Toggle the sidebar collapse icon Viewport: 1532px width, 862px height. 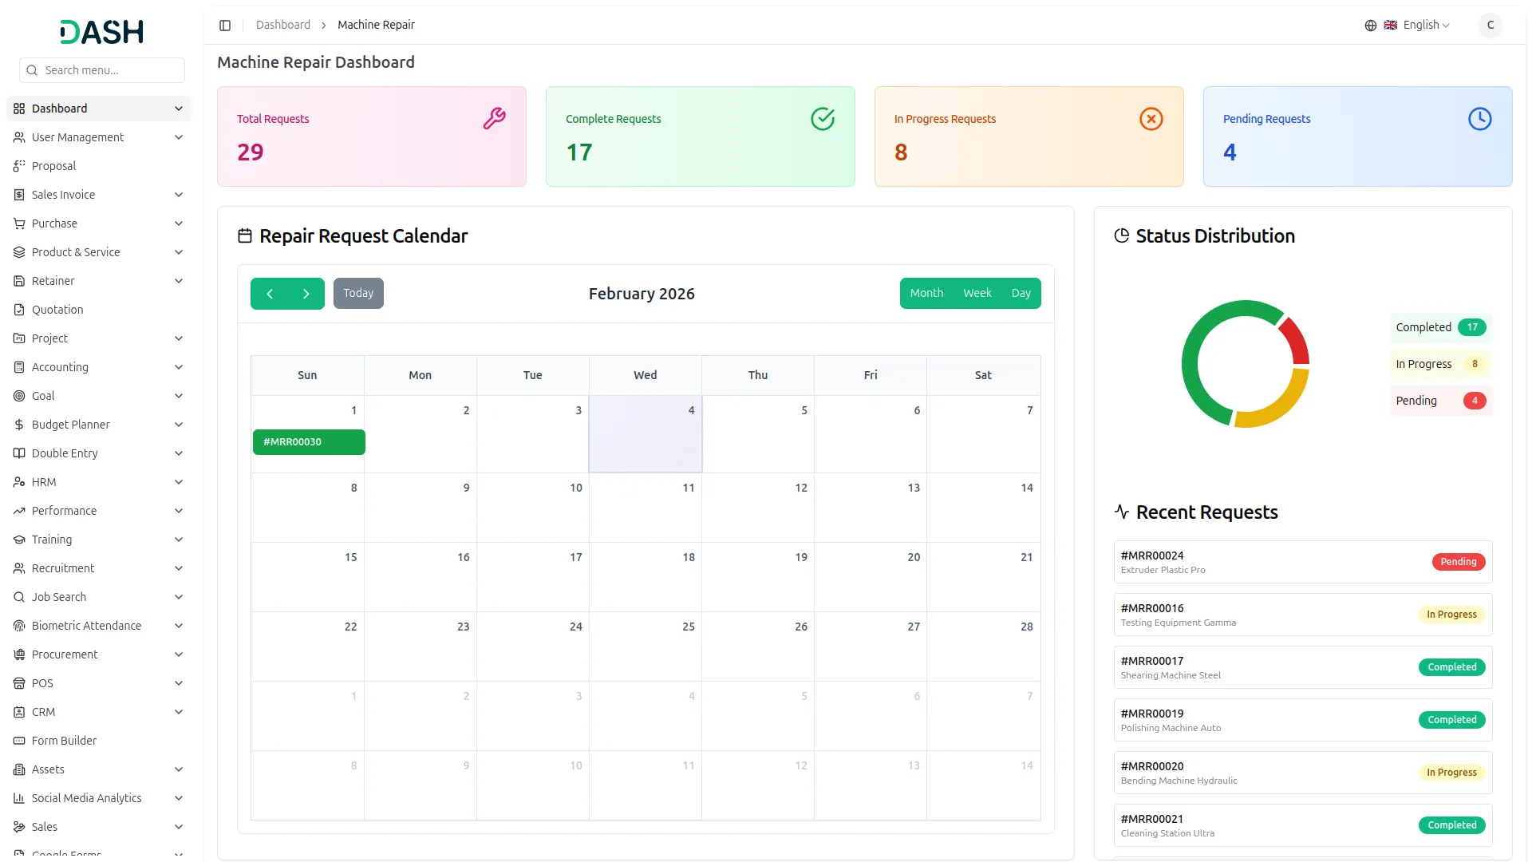(225, 26)
